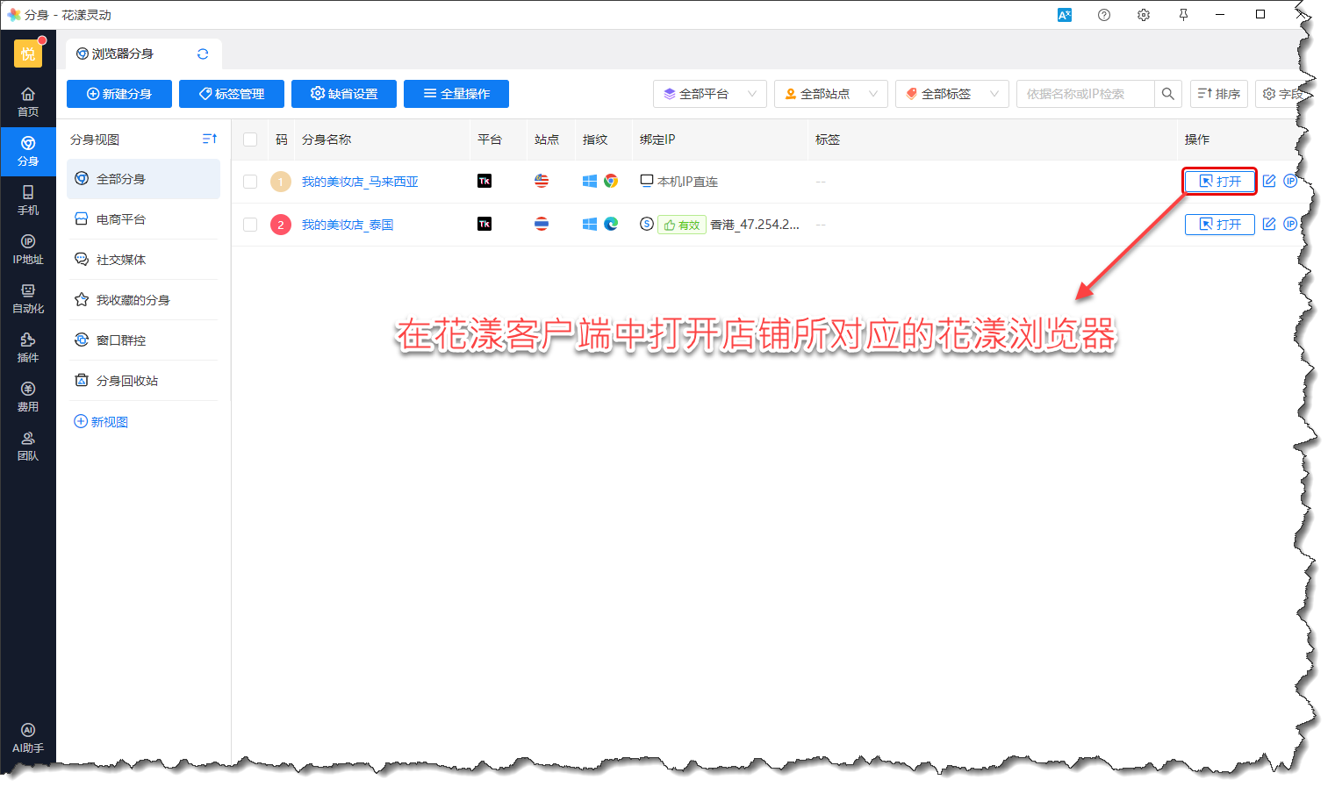Image resolution: width=1335 pixels, height=794 pixels.
Task: Go to the IP地址 sidebar section
Action: 28,249
